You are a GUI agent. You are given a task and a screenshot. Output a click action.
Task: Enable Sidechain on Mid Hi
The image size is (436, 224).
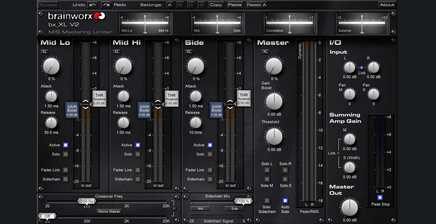[138, 179]
